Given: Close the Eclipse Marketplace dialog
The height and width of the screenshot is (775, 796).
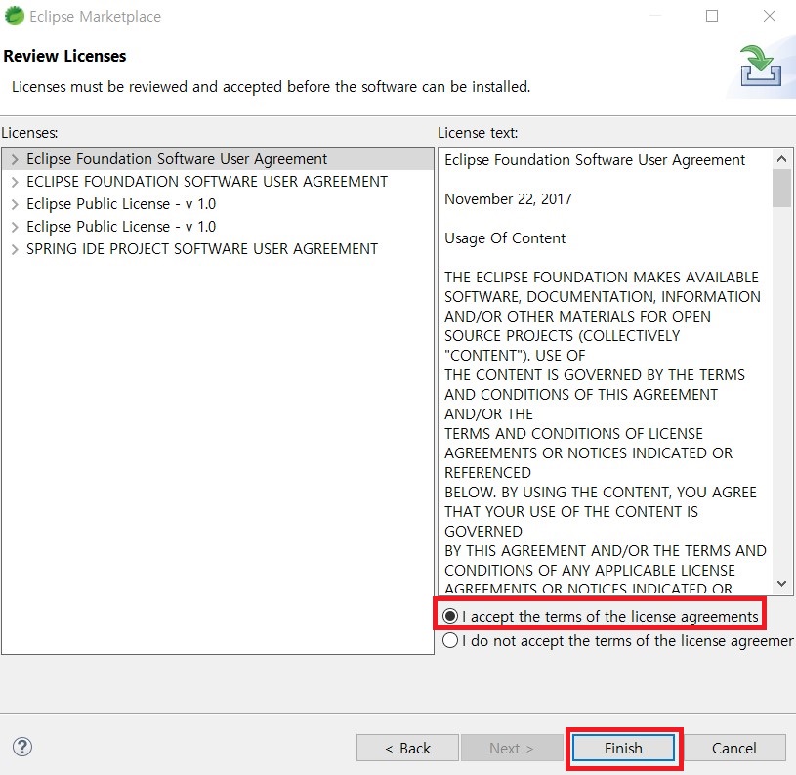Looking at the screenshot, I should 770,16.
